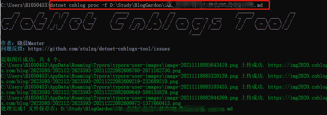
Task: Click the local path ending image-20211118083103455.png
Action: (x=119, y=87)
